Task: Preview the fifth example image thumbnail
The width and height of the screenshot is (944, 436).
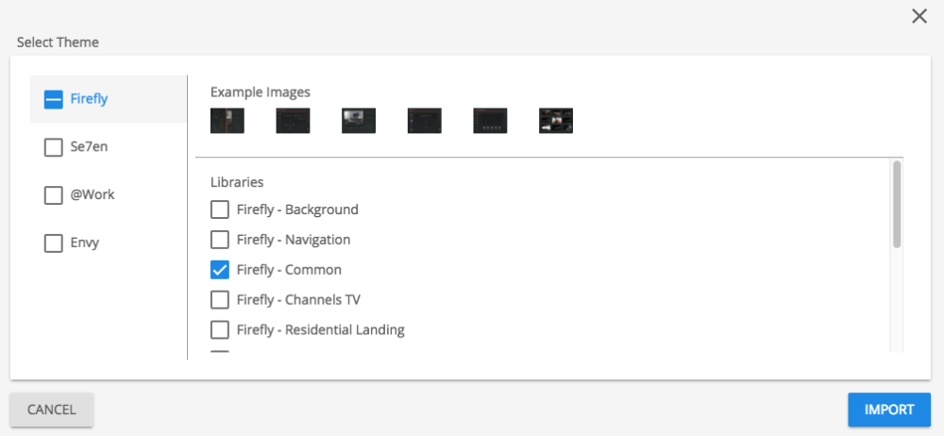Action: click(x=490, y=121)
